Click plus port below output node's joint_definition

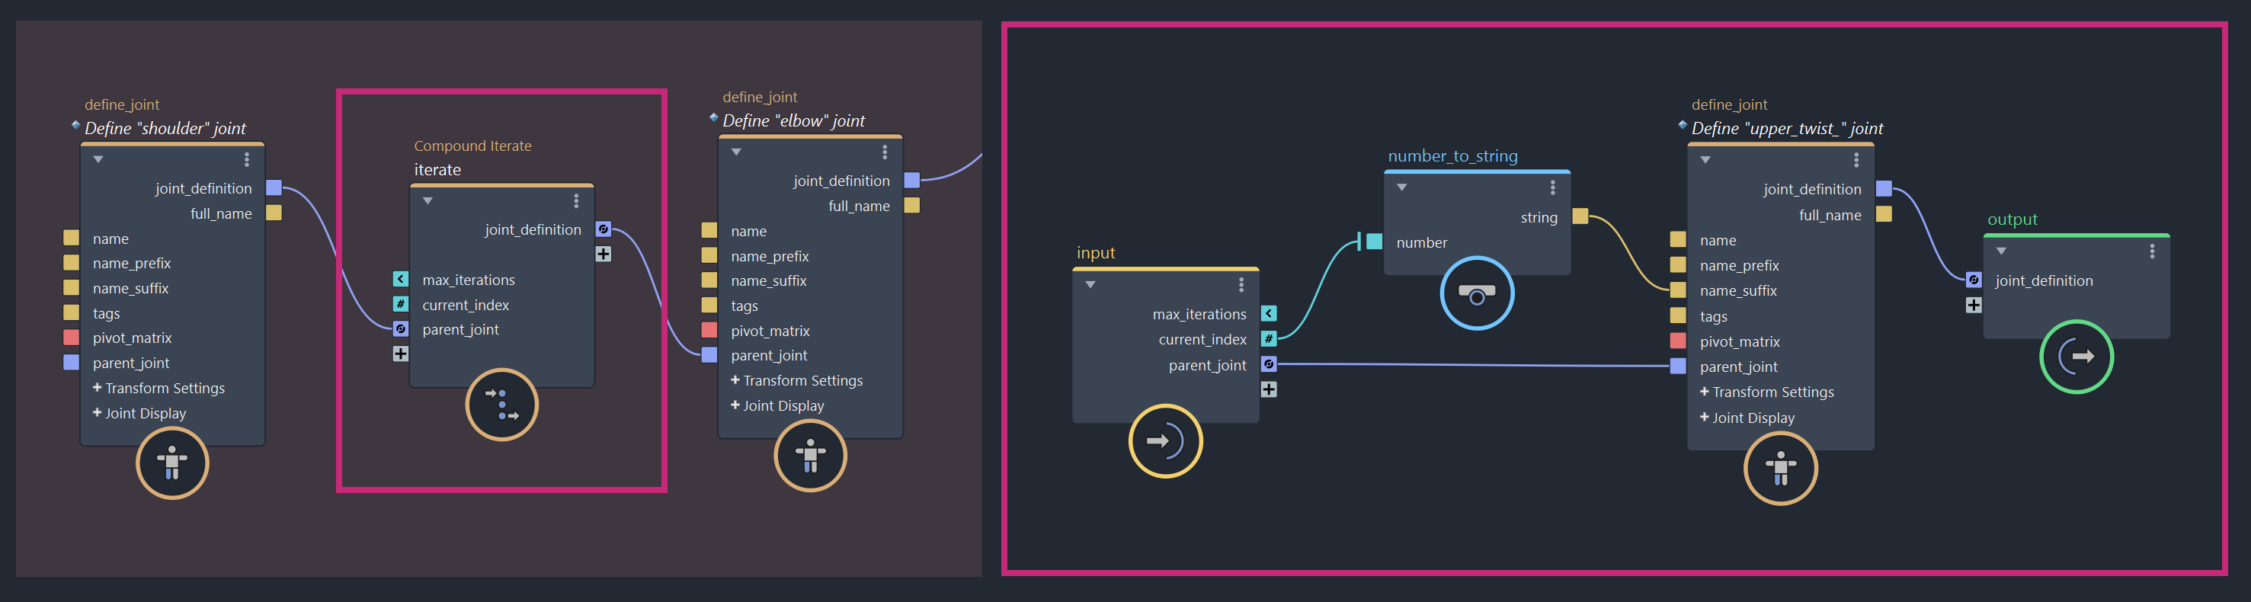[x=1973, y=305]
